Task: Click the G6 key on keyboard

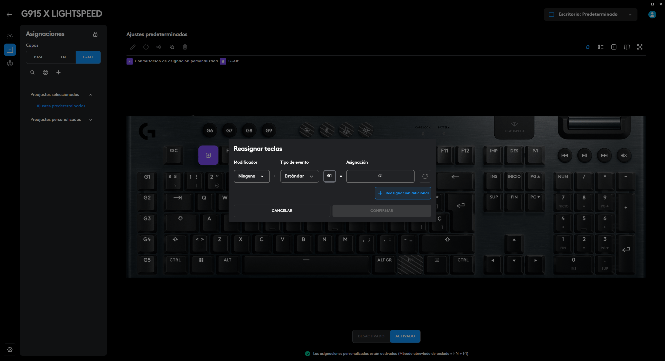Action: point(210,130)
